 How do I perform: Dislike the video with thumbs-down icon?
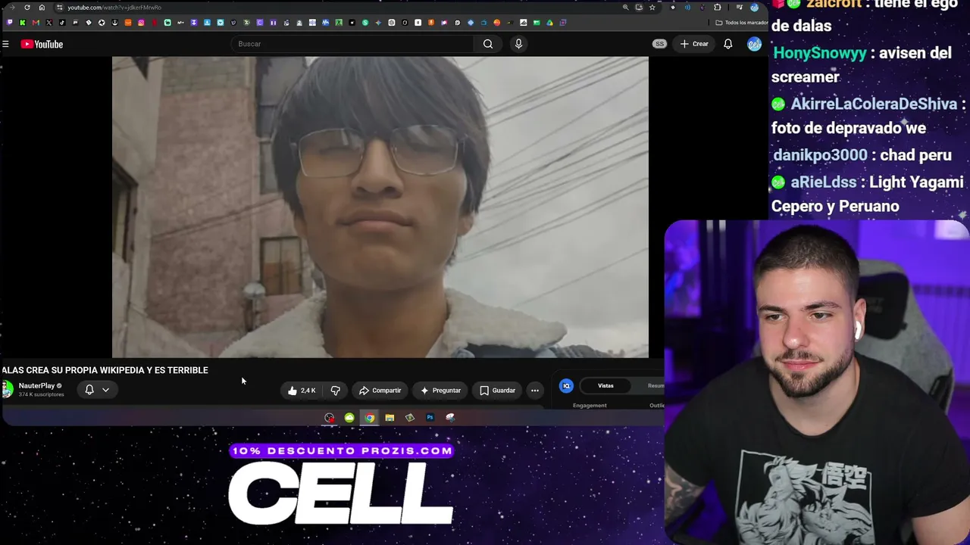336,391
